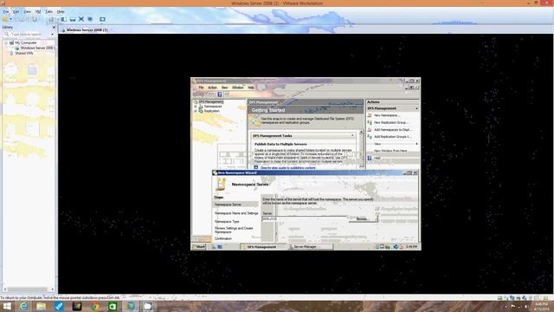Image resolution: width=554 pixels, height=312 pixels.
Task: Click the VMware Workstation taskbar icon
Action: click(130, 306)
